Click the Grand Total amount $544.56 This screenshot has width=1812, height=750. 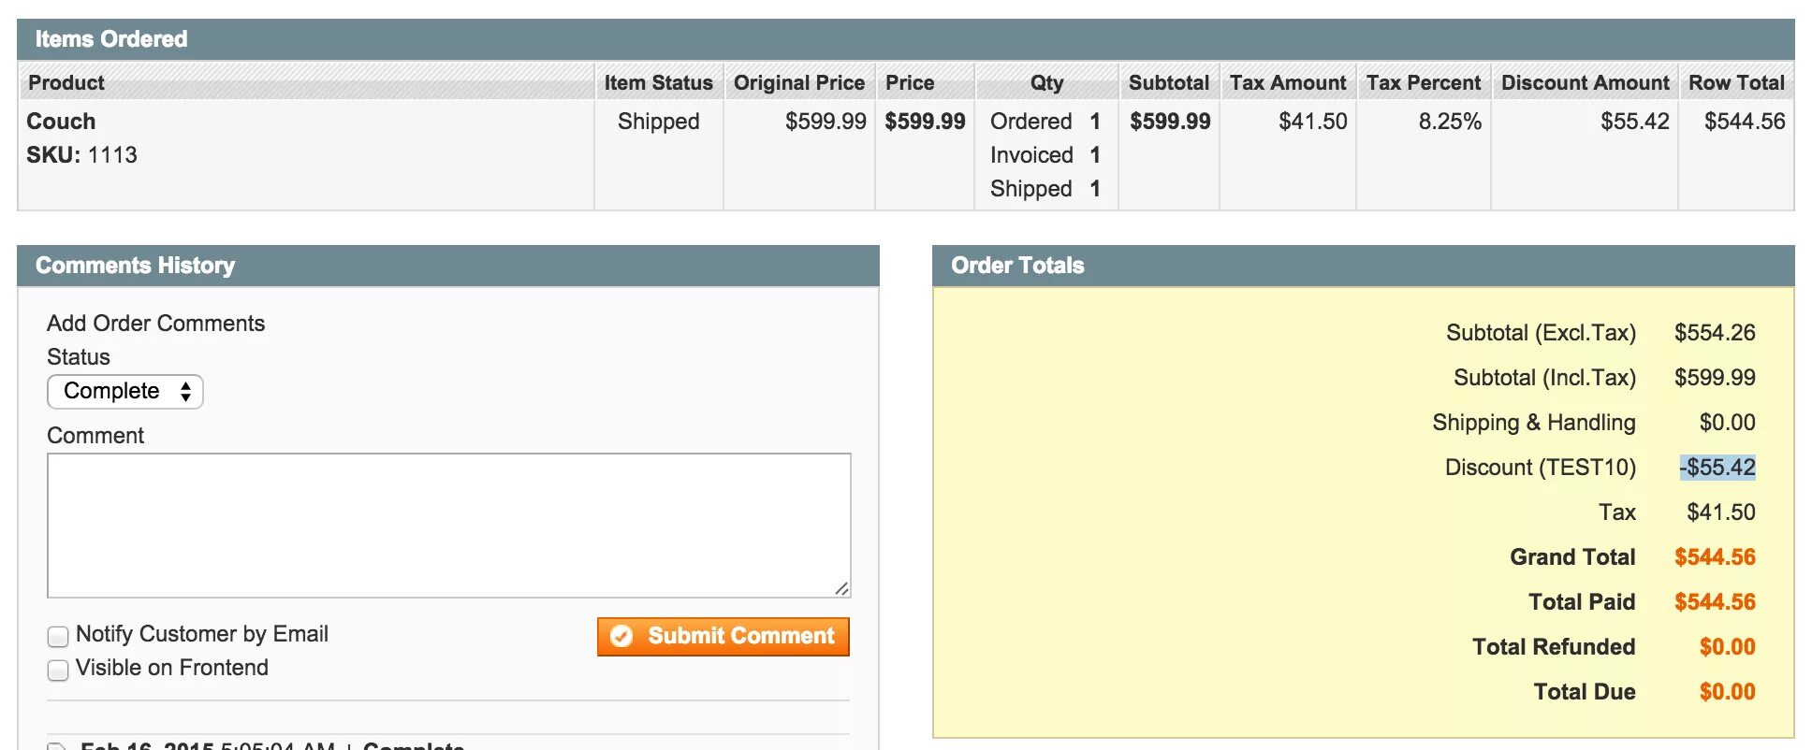(x=1715, y=557)
